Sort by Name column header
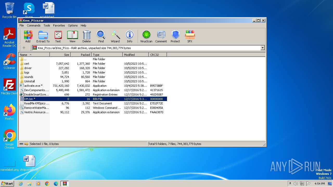333x187 pixels. coord(34,55)
